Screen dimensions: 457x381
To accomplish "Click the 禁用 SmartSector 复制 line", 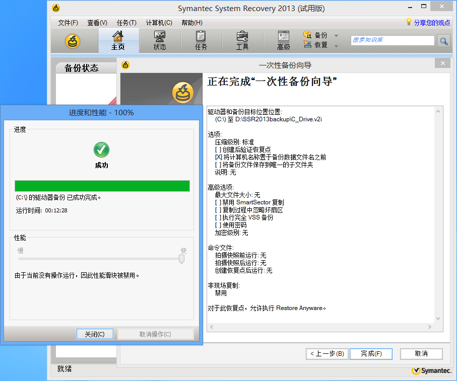I will tap(249, 202).
